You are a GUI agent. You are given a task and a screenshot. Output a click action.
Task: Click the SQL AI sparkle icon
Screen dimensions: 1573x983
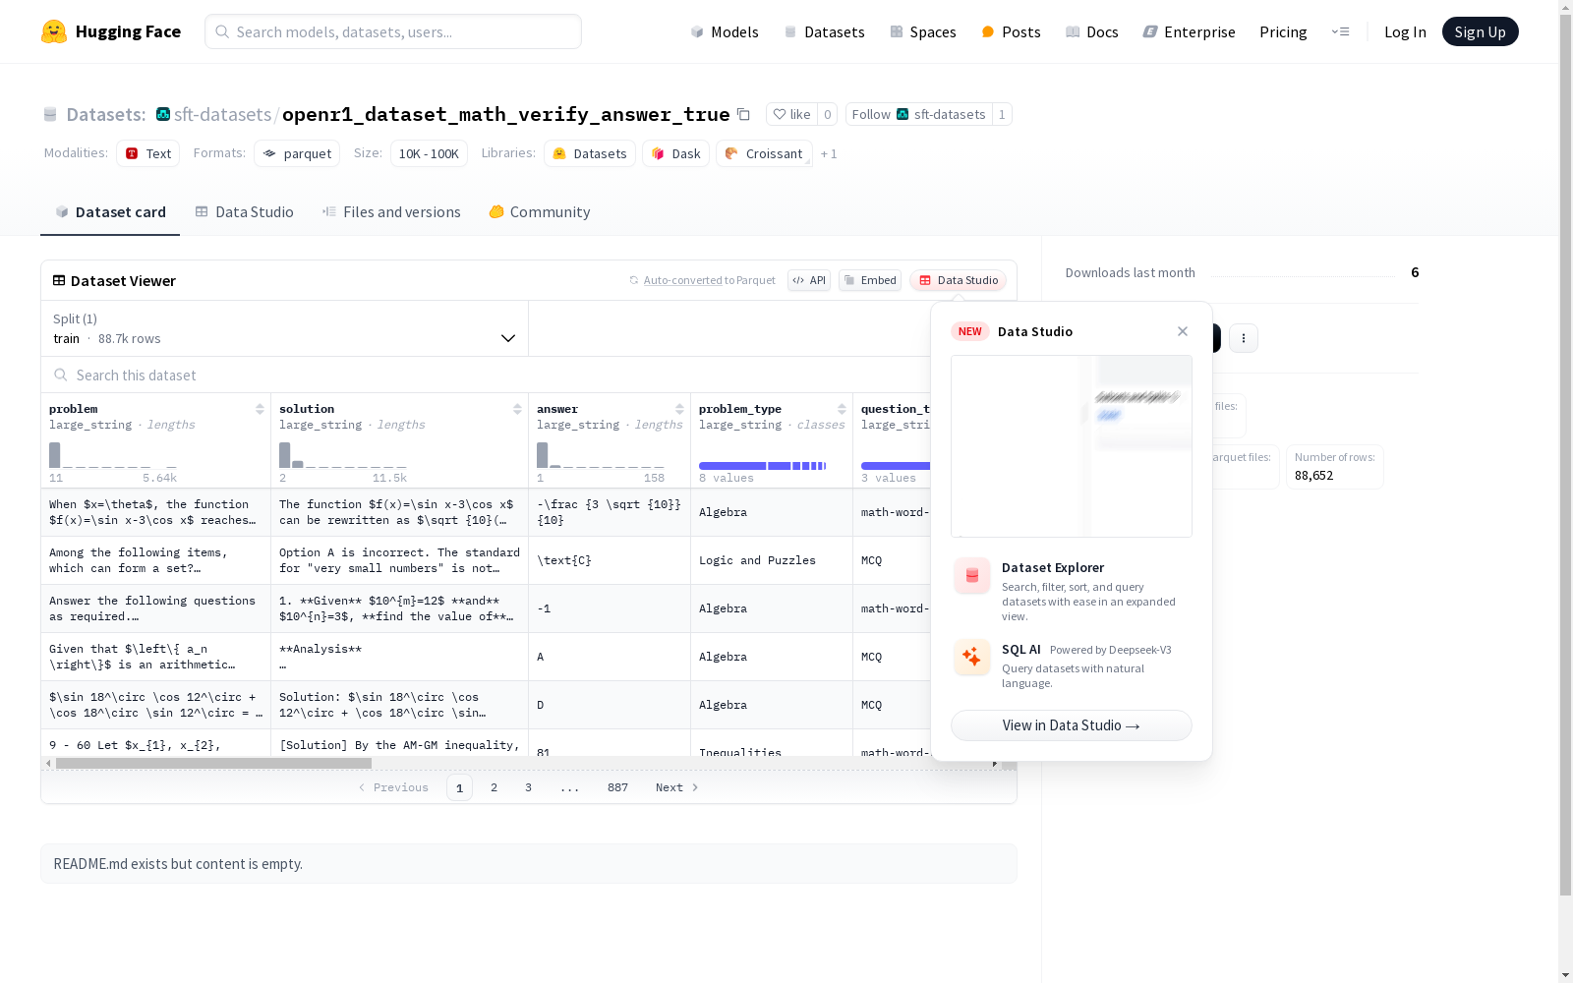[x=972, y=657]
